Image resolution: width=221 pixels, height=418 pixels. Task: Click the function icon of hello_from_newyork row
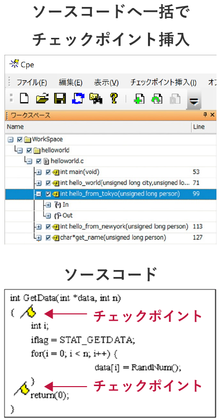56,227
